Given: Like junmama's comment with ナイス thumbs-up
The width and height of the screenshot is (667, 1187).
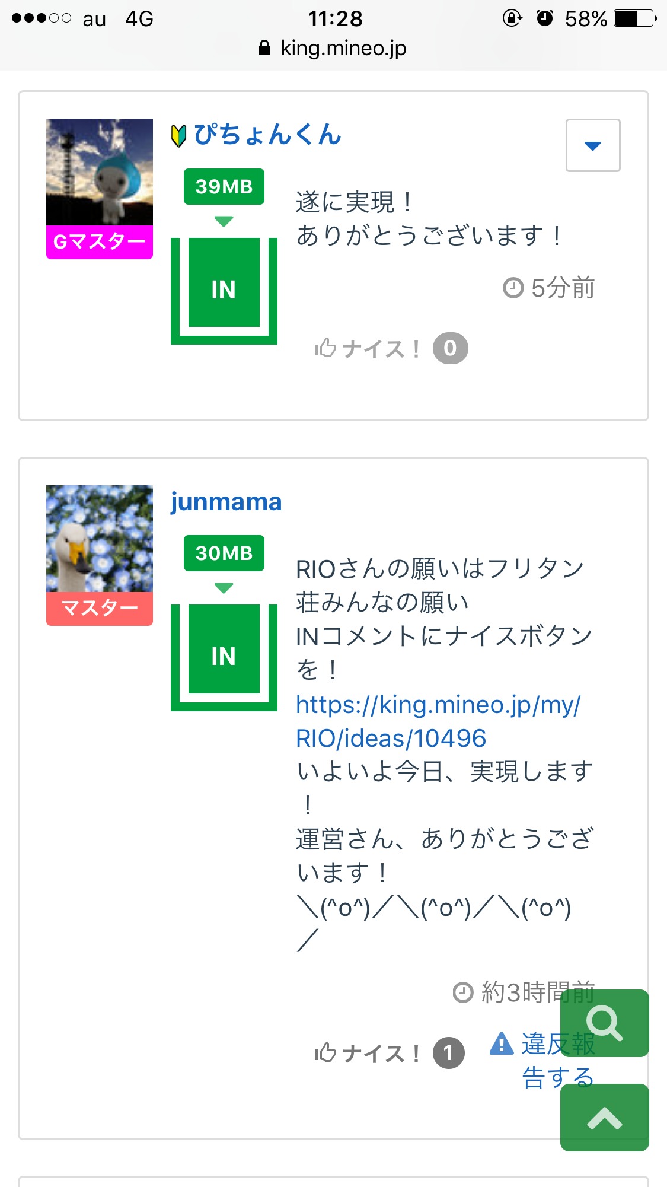Looking at the screenshot, I should [x=368, y=1054].
